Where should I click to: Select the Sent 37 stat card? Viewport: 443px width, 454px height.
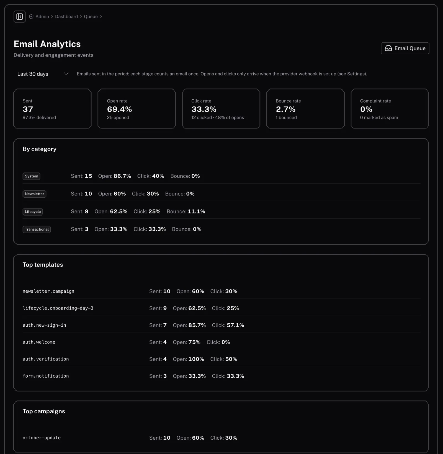[x=52, y=109]
